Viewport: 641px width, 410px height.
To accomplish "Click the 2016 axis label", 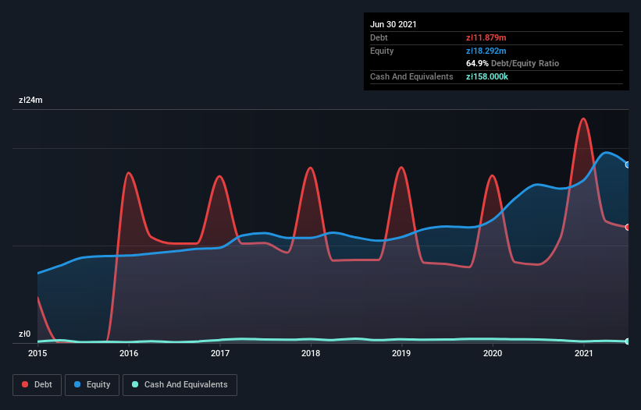I will pyautogui.click(x=129, y=354).
